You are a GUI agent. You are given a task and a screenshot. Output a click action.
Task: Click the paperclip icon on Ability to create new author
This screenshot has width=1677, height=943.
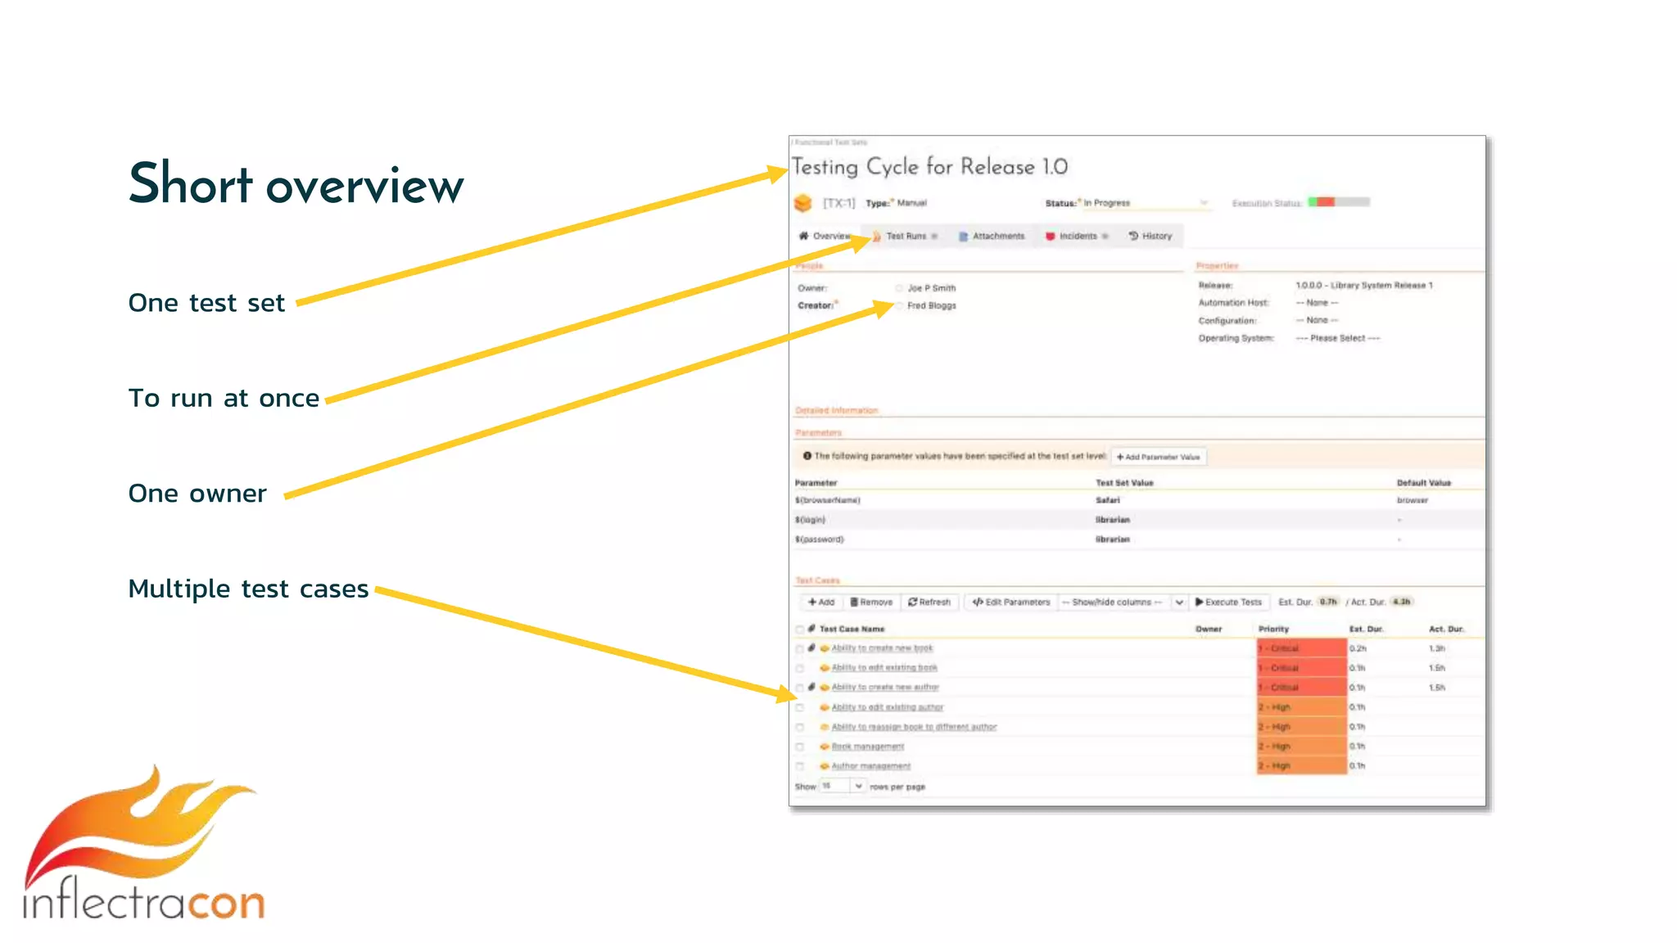click(x=811, y=687)
